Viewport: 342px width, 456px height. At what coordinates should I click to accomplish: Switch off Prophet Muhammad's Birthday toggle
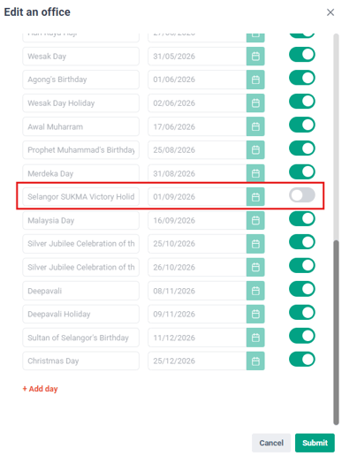302,148
